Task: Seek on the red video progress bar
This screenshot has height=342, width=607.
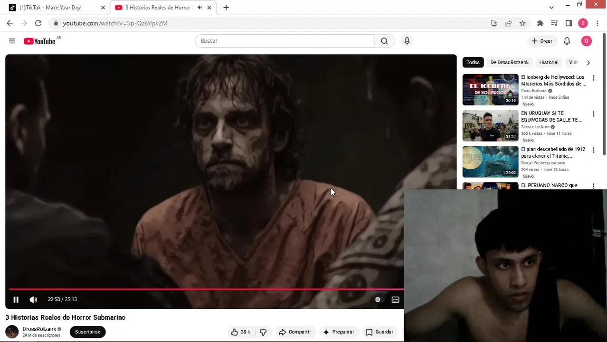Action: (206, 289)
